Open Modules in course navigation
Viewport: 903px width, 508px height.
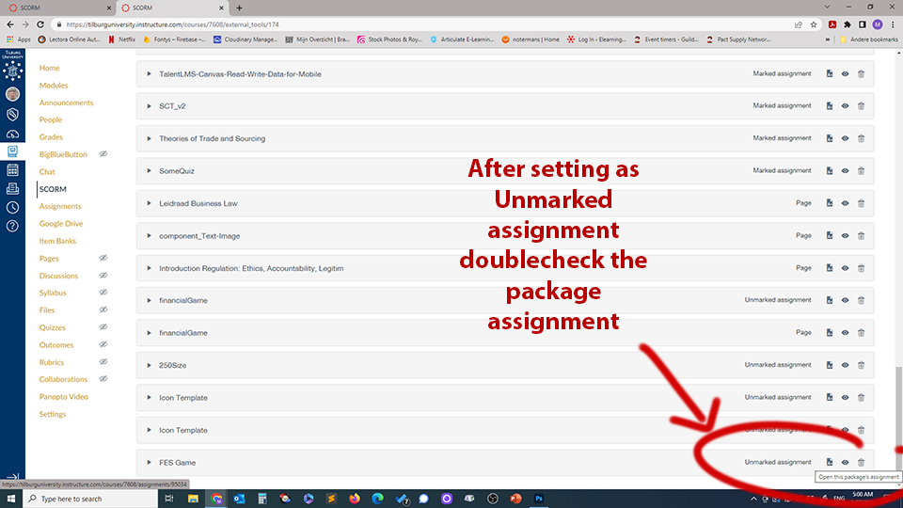click(x=54, y=86)
